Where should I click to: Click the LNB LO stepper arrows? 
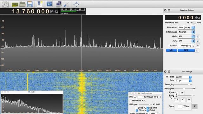pyautogui.click(x=160, y=97)
